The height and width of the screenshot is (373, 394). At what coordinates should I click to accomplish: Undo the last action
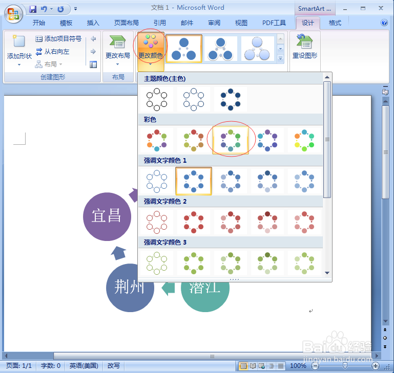pyautogui.click(x=44, y=9)
